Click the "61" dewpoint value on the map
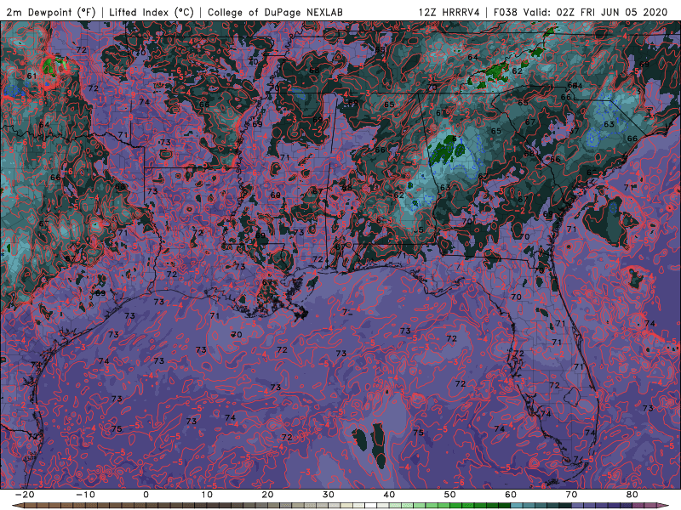This screenshot has height=510, width=681. [x=31, y=76]
